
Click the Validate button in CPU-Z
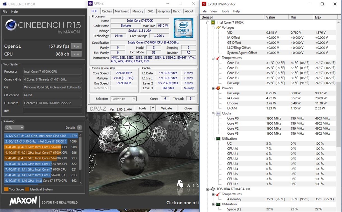pos(166,108)
